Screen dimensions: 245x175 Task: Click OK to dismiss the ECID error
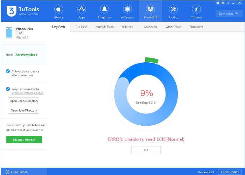coord(146,150)
